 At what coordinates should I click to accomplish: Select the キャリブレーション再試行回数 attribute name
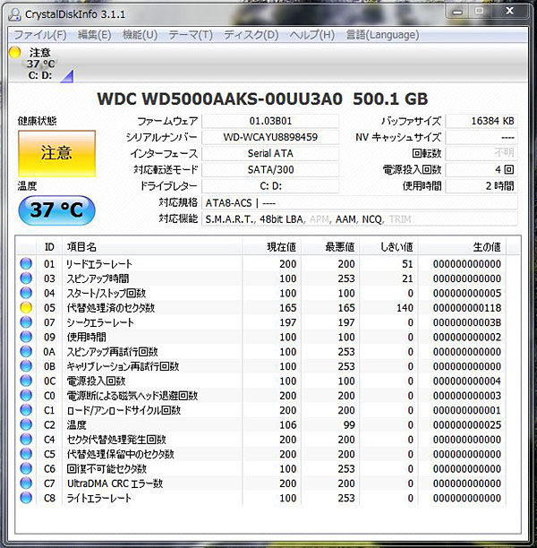coord(123,366)
